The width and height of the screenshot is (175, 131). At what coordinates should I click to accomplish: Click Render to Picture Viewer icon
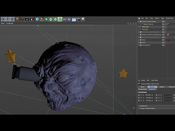27,19
